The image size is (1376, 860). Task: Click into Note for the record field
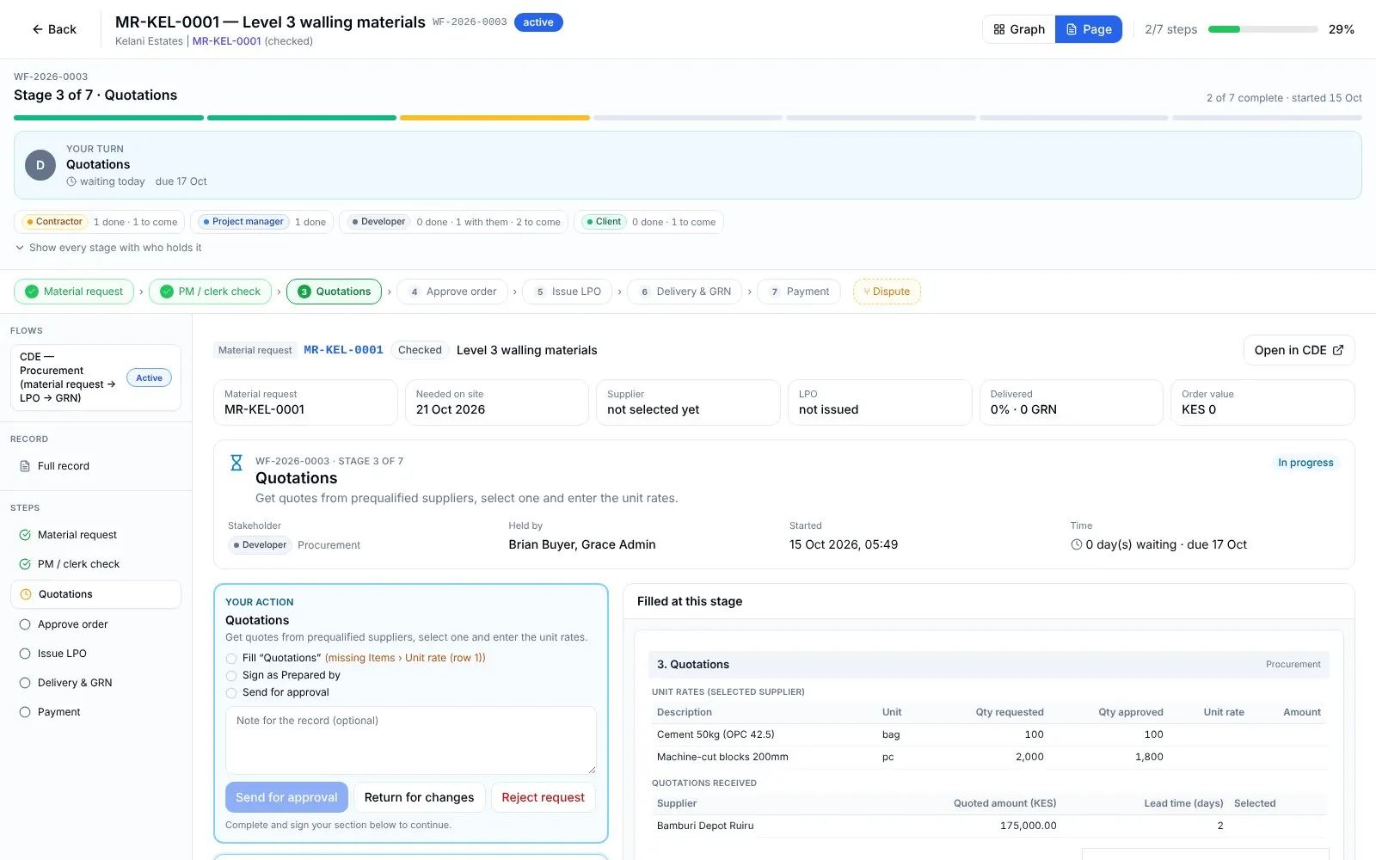(x=411, y=740)
